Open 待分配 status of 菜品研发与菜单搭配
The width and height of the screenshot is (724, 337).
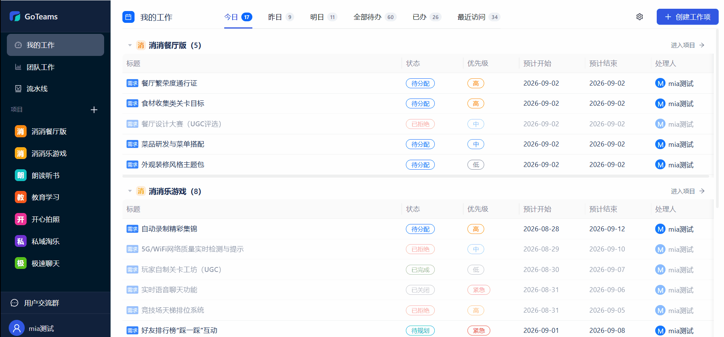[x=420, y=144]
